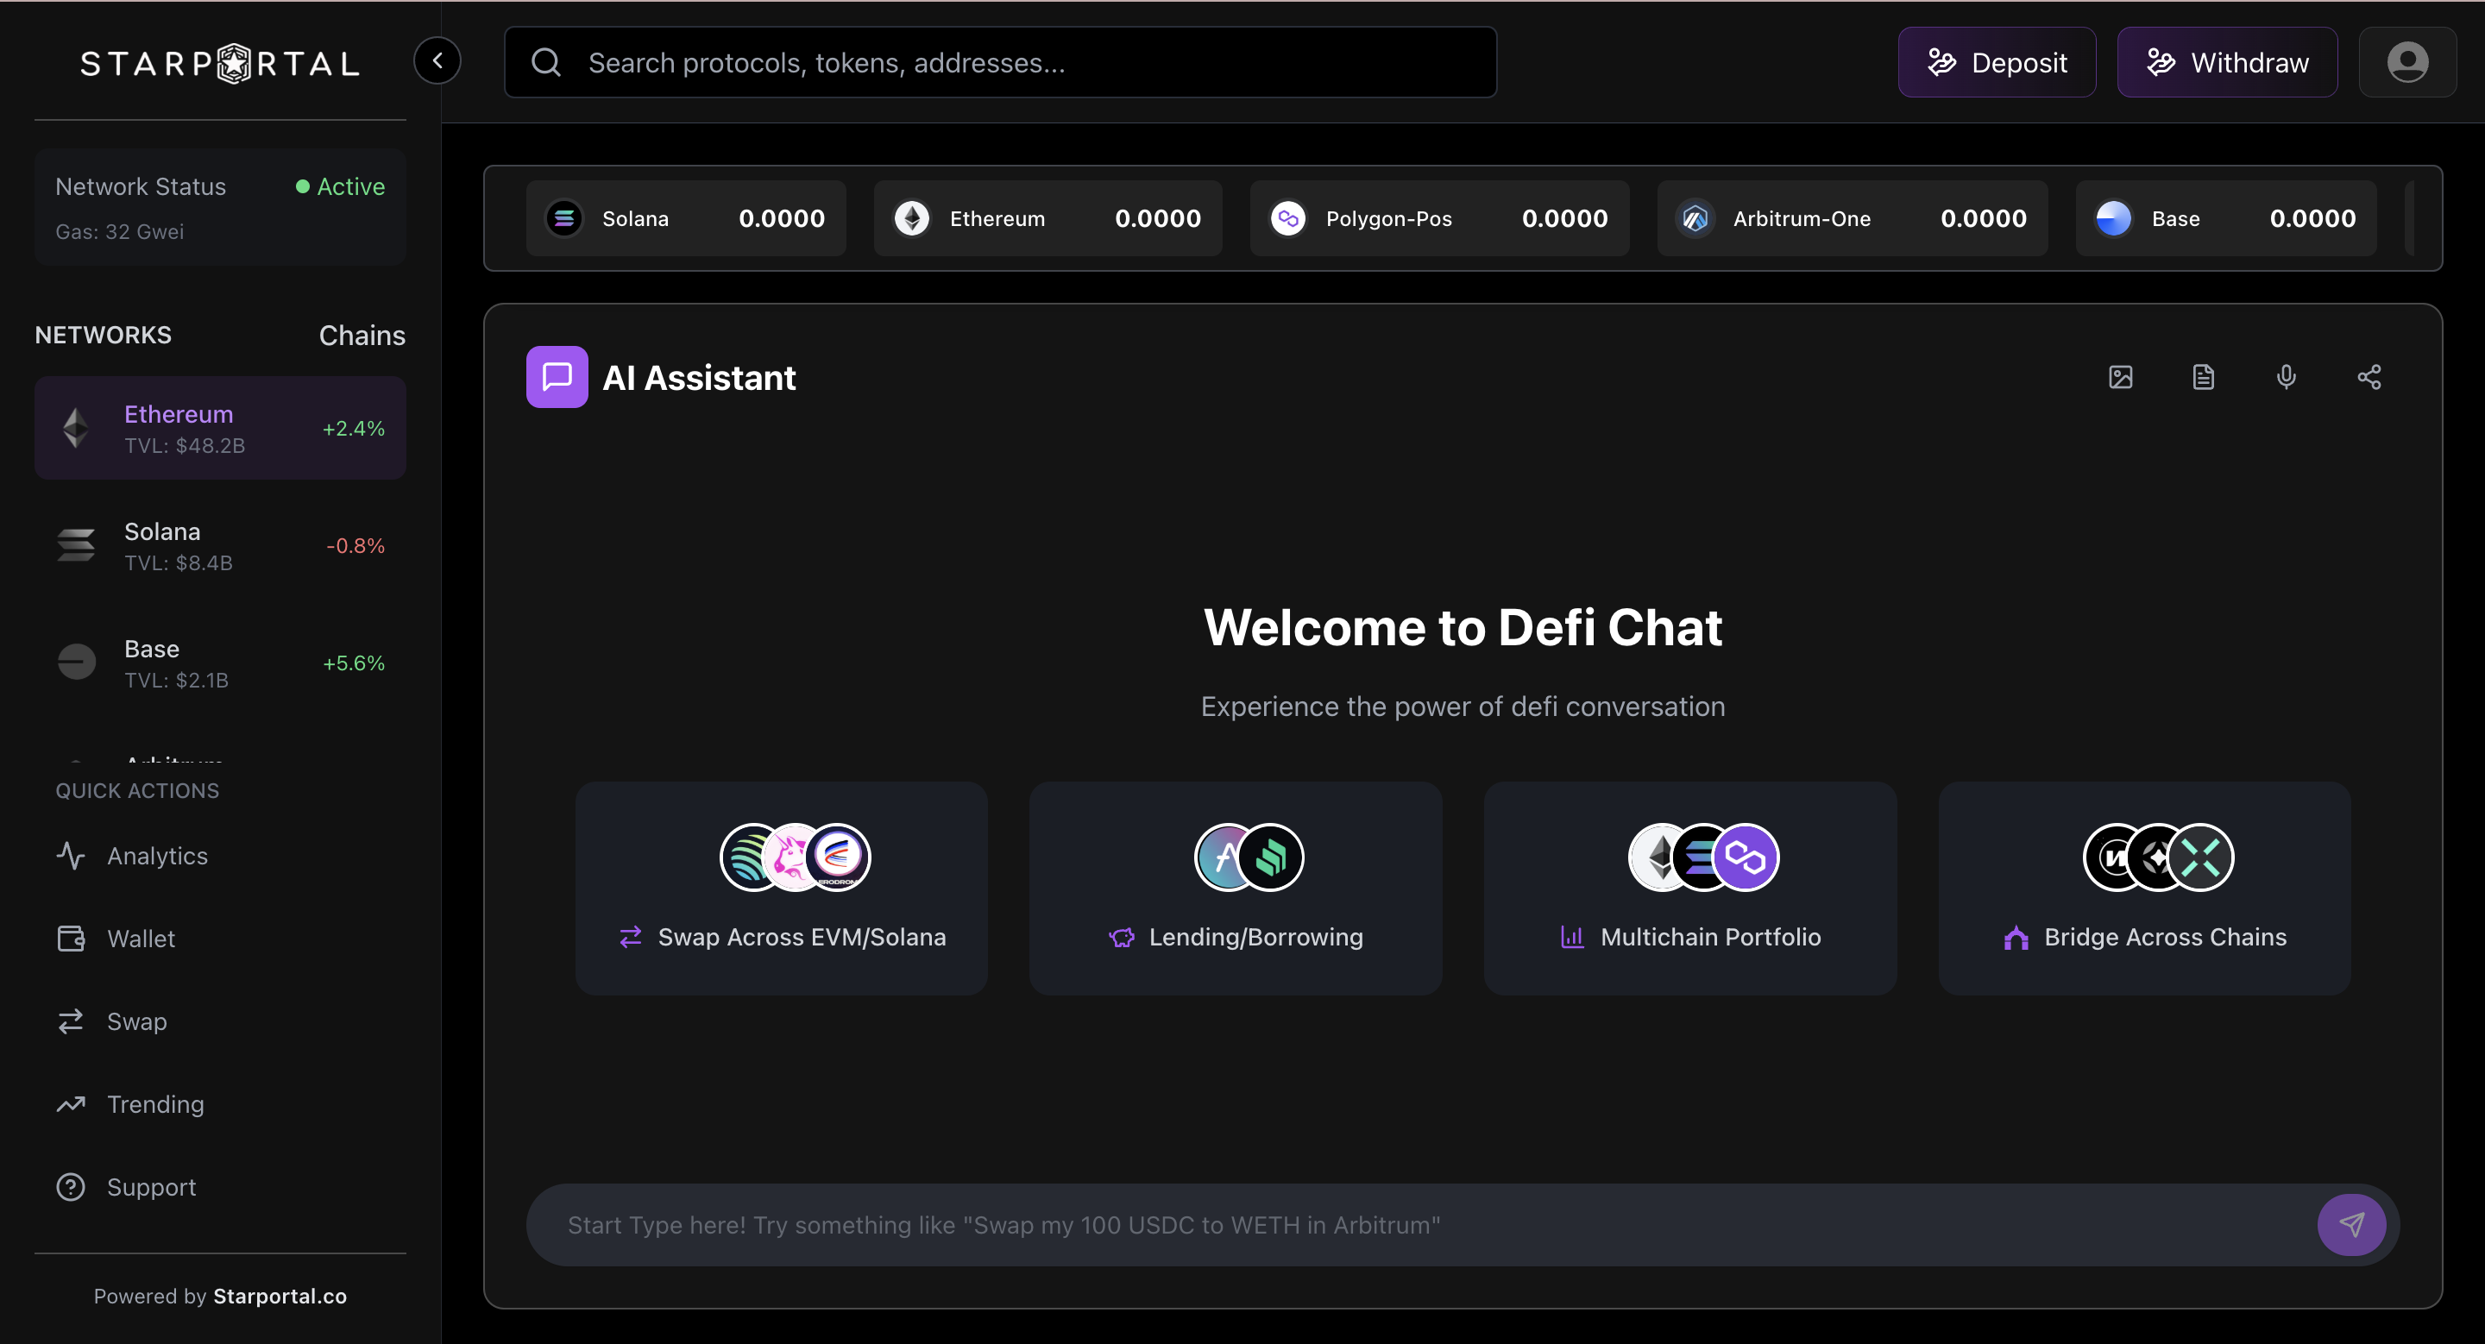Click Ethereum's +2.4% change value

(x=353, y=428)
